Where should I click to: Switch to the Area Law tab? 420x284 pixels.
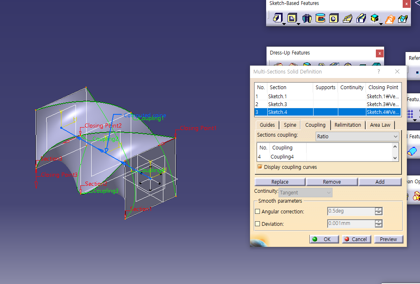(x=380, y=125)
